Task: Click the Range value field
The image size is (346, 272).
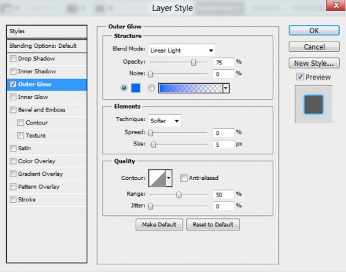Action: click(224, 194)
